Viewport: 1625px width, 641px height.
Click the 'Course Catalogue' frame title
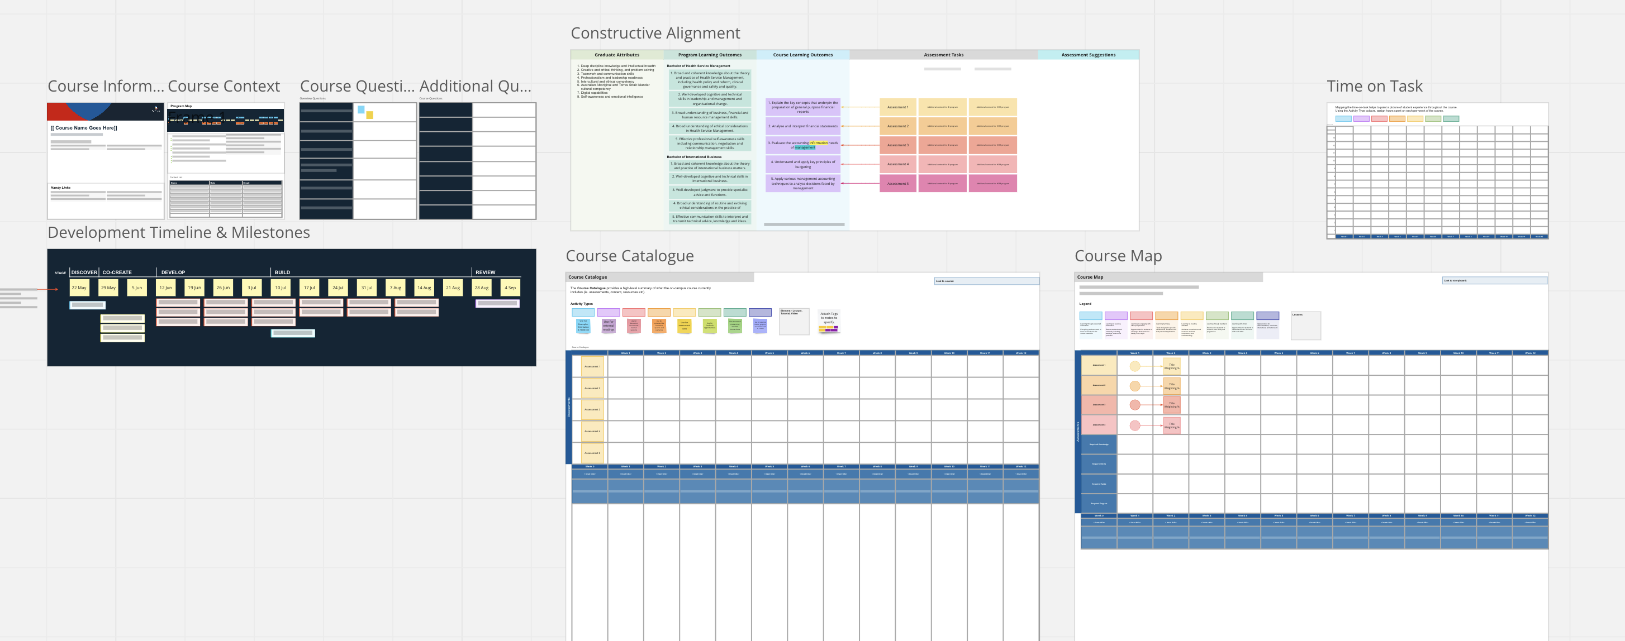coord(630,256)
